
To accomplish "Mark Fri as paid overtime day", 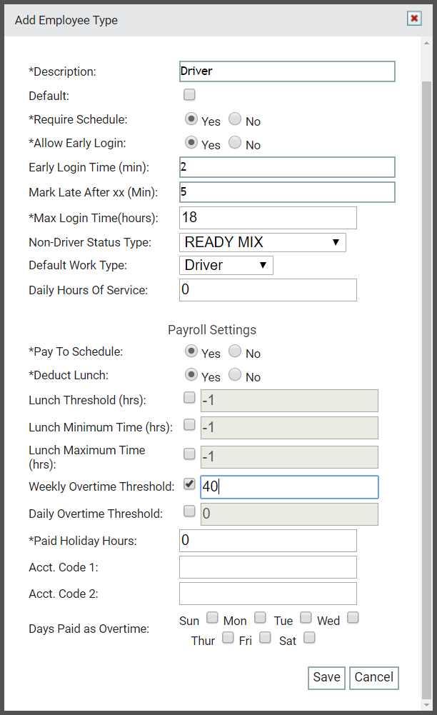I will pyautogui.click(x=265, y=637).
